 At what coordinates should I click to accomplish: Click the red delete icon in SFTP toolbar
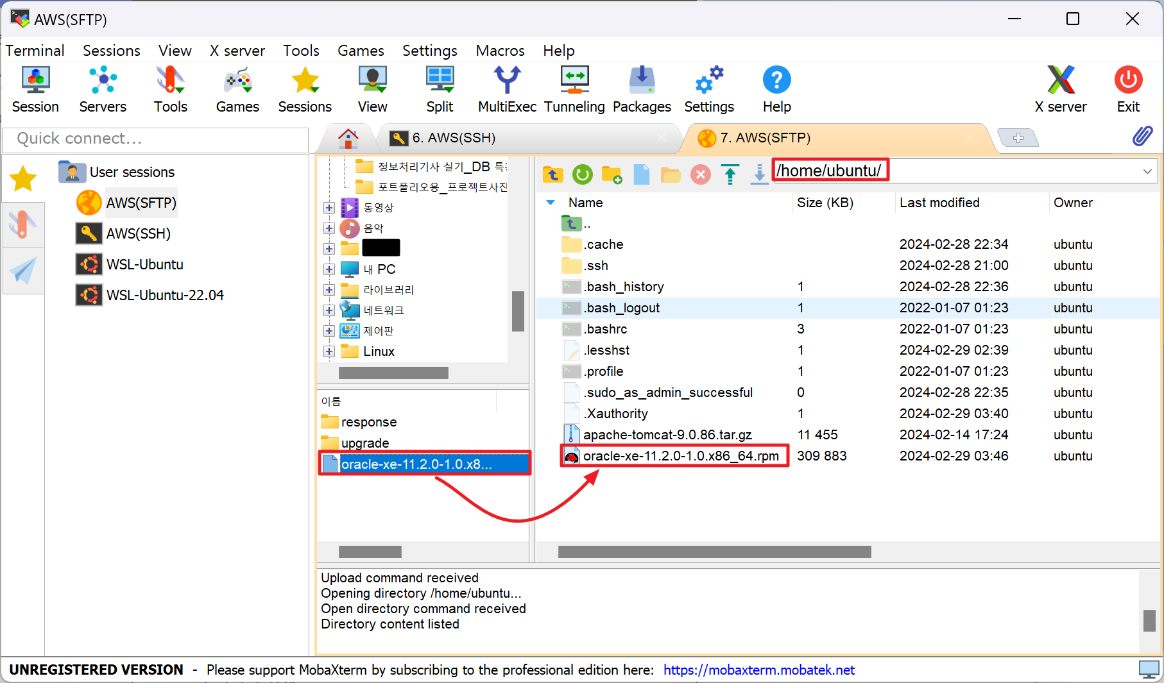[x=700, y=174]
